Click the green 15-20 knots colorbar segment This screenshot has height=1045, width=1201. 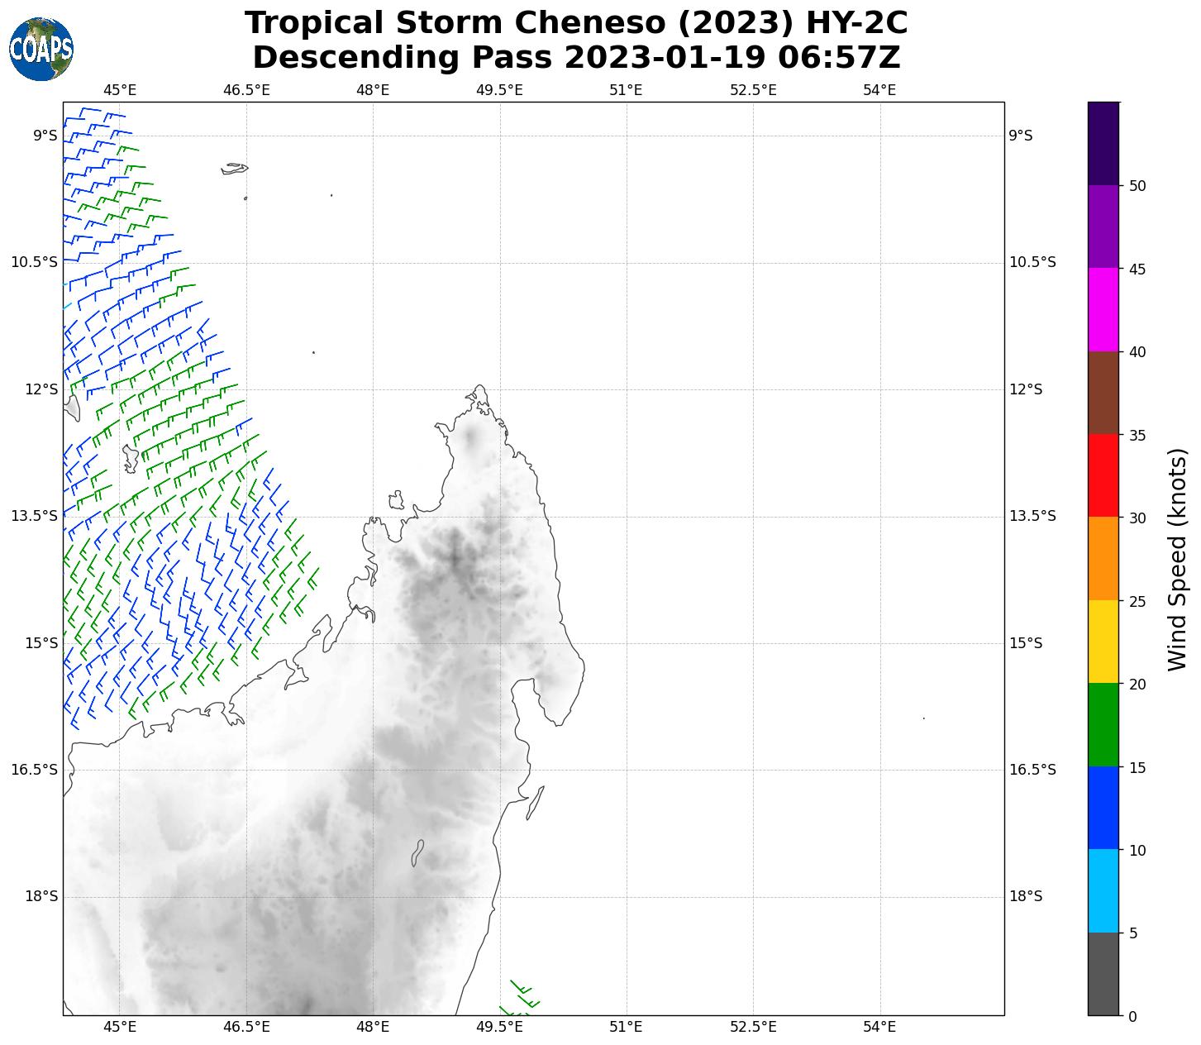click(1103, 724)
